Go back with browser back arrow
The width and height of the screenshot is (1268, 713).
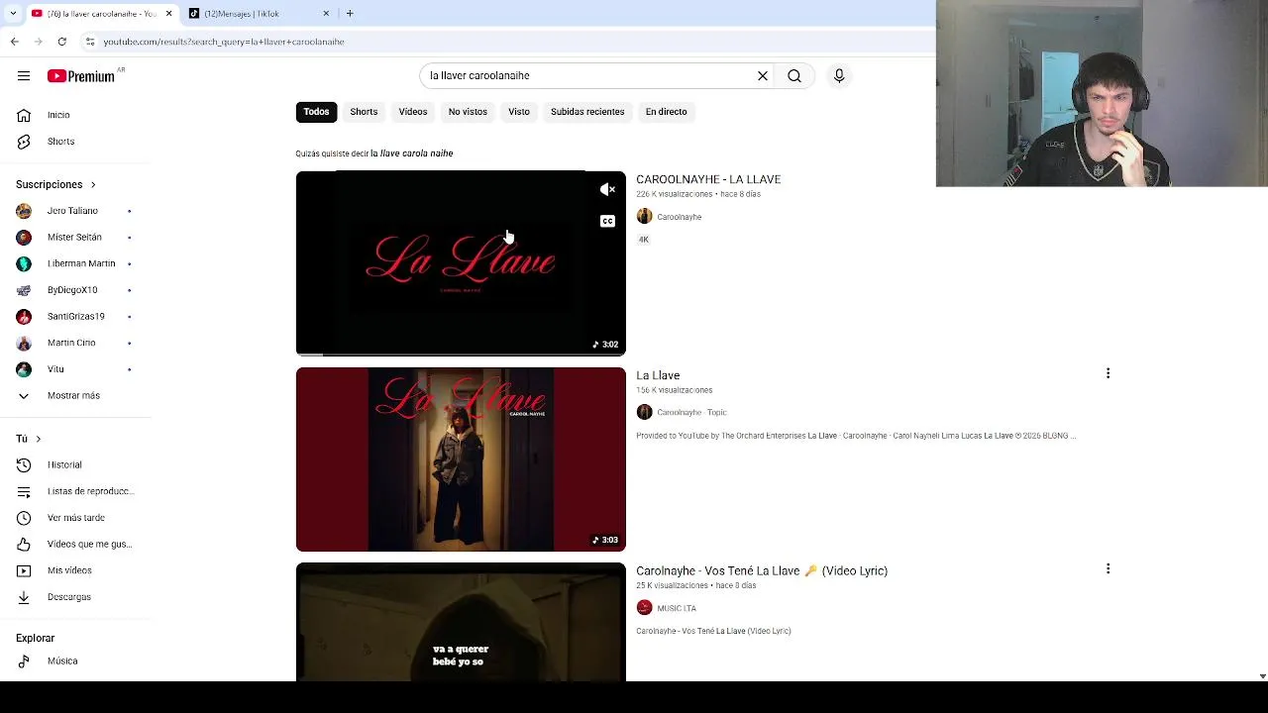point(15,42)
